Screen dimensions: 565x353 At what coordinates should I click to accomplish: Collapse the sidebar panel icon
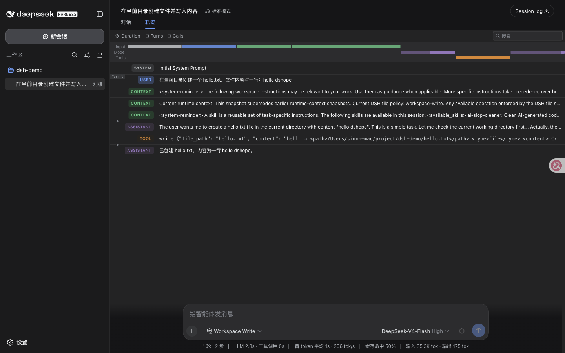point(100,14)
